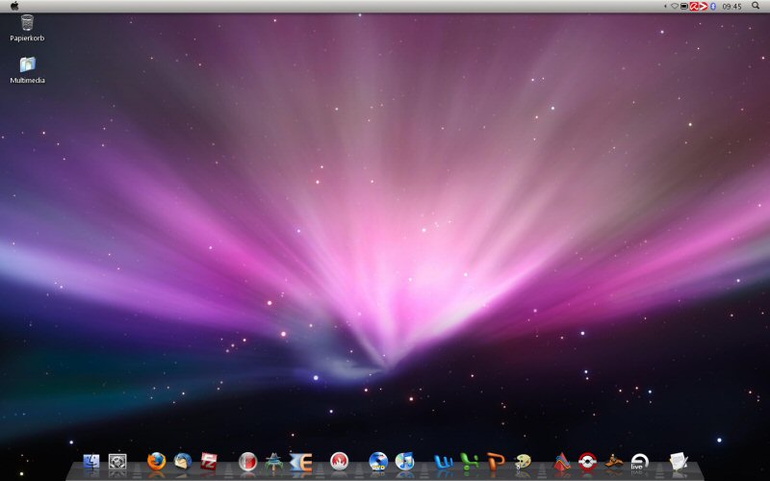
Task: Open System Preferences in the dock
Action: coord(118,462)
